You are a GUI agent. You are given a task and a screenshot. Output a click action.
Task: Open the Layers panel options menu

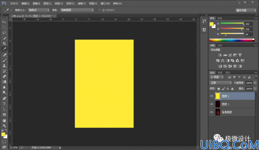coord(256,72)
